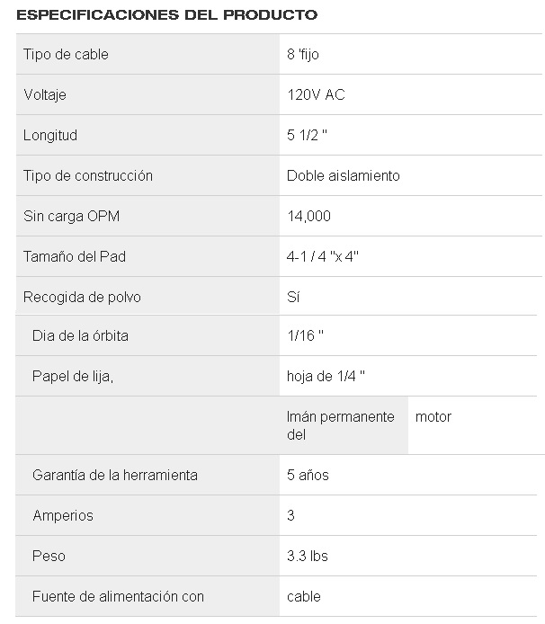Select the 'Papel de lija,' label
Screen dimensions: 545x624
(x=73, y=377)
